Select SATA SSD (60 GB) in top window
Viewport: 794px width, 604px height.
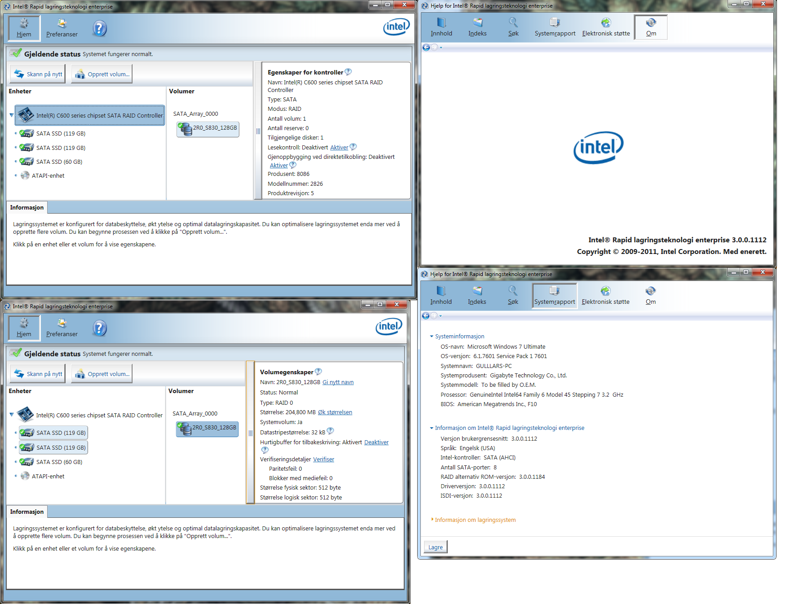click(x=51, y=162)
